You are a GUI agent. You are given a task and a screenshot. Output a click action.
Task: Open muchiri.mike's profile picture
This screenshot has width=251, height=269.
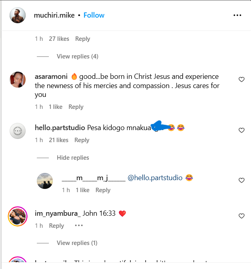pos(18,15)
